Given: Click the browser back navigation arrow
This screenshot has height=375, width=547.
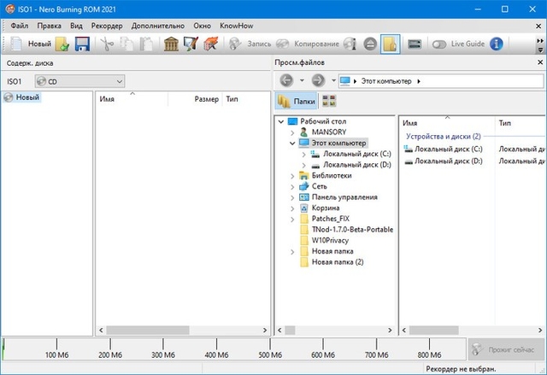Looking at the screenshot, I should coord(286,80).
